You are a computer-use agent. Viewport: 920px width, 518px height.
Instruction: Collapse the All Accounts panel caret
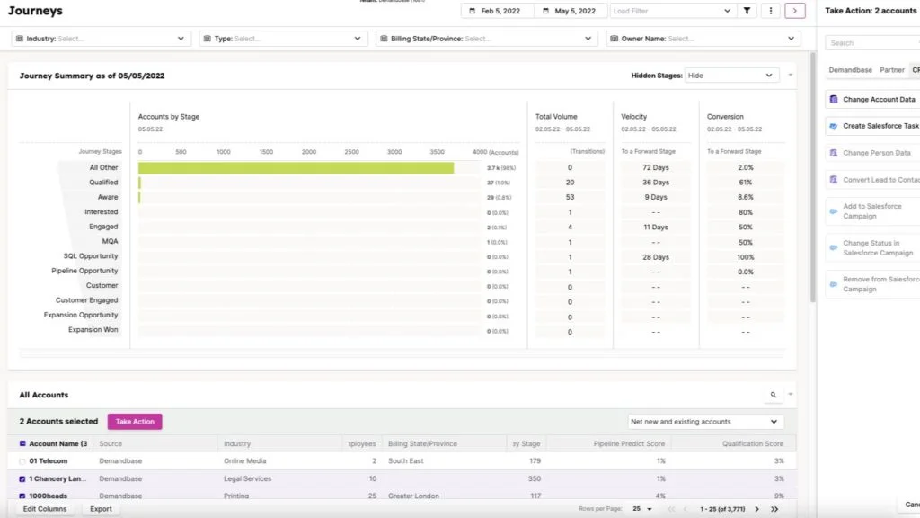click(x=791, y=394)
